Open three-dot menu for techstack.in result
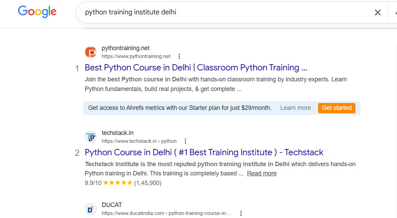 (x=185, y=141)
